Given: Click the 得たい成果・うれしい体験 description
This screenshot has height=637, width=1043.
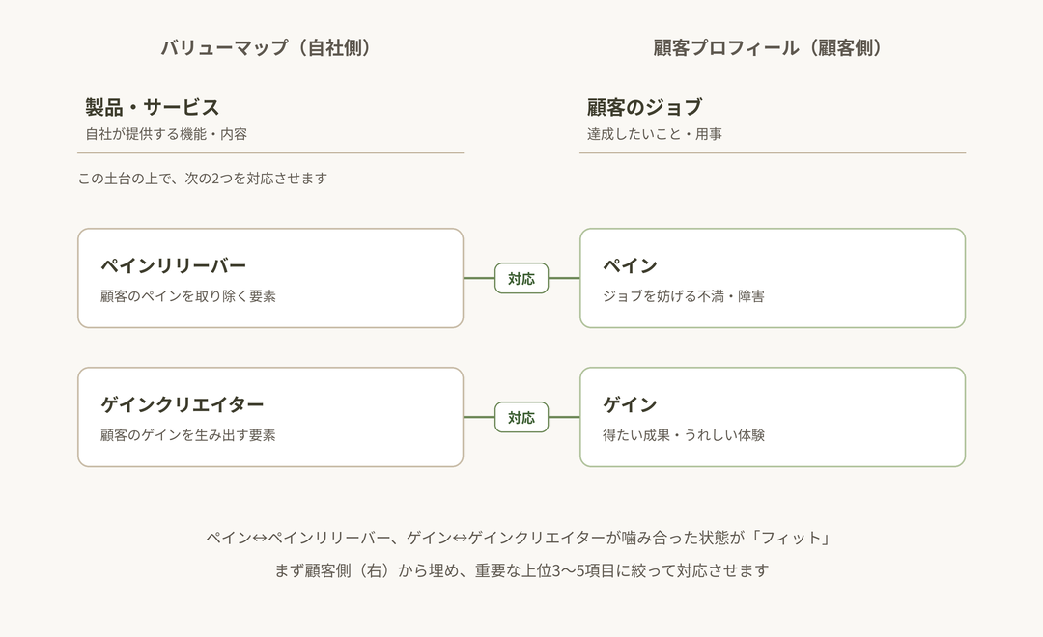Looking at the screenshot, I should [x=684, y=435].
